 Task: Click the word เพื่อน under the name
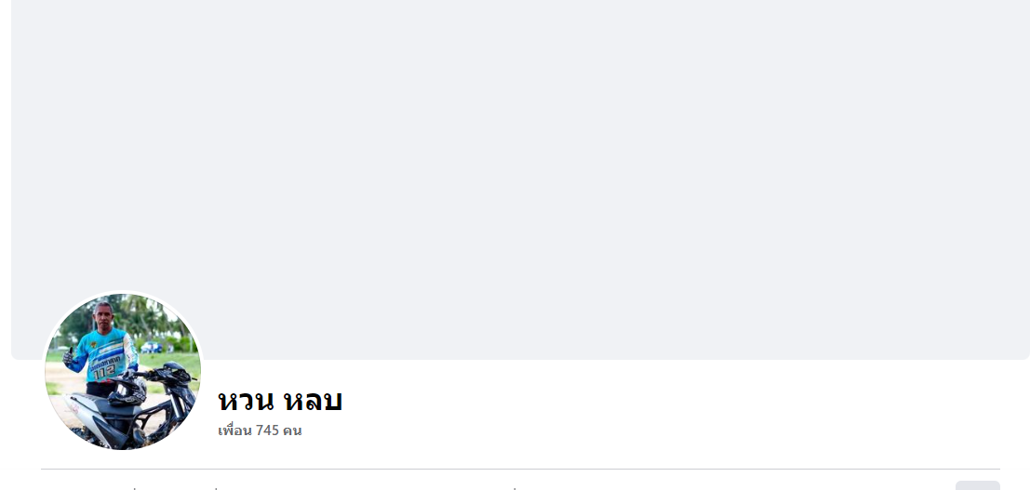235,430
